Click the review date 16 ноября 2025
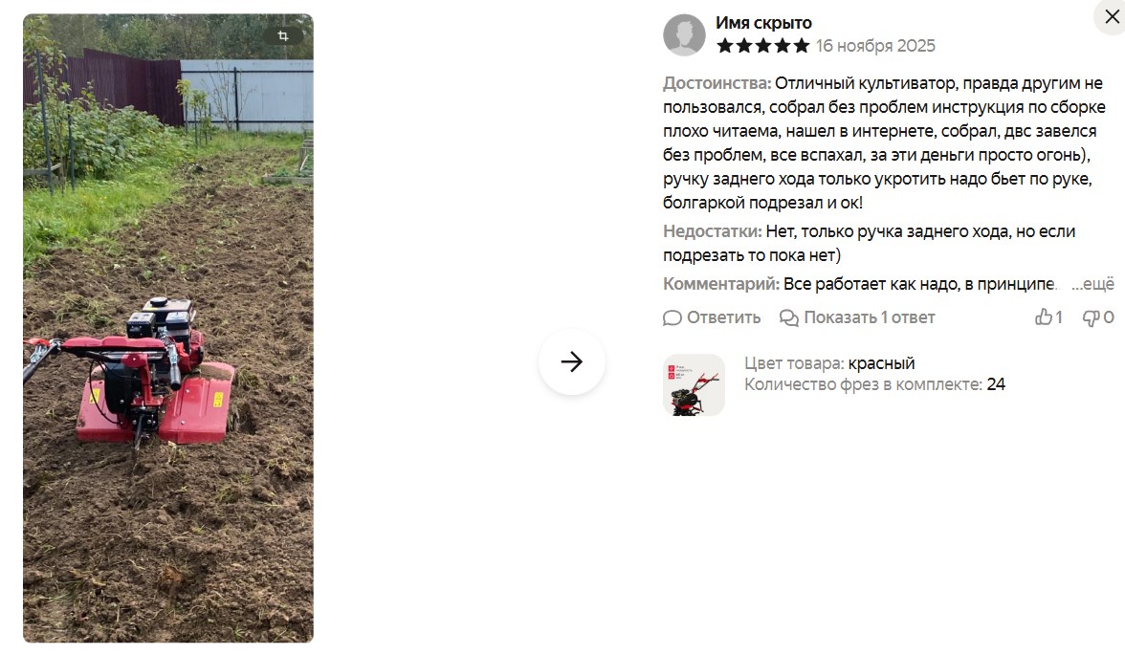This screenshot has width=1125, height=655. (875, 46)
